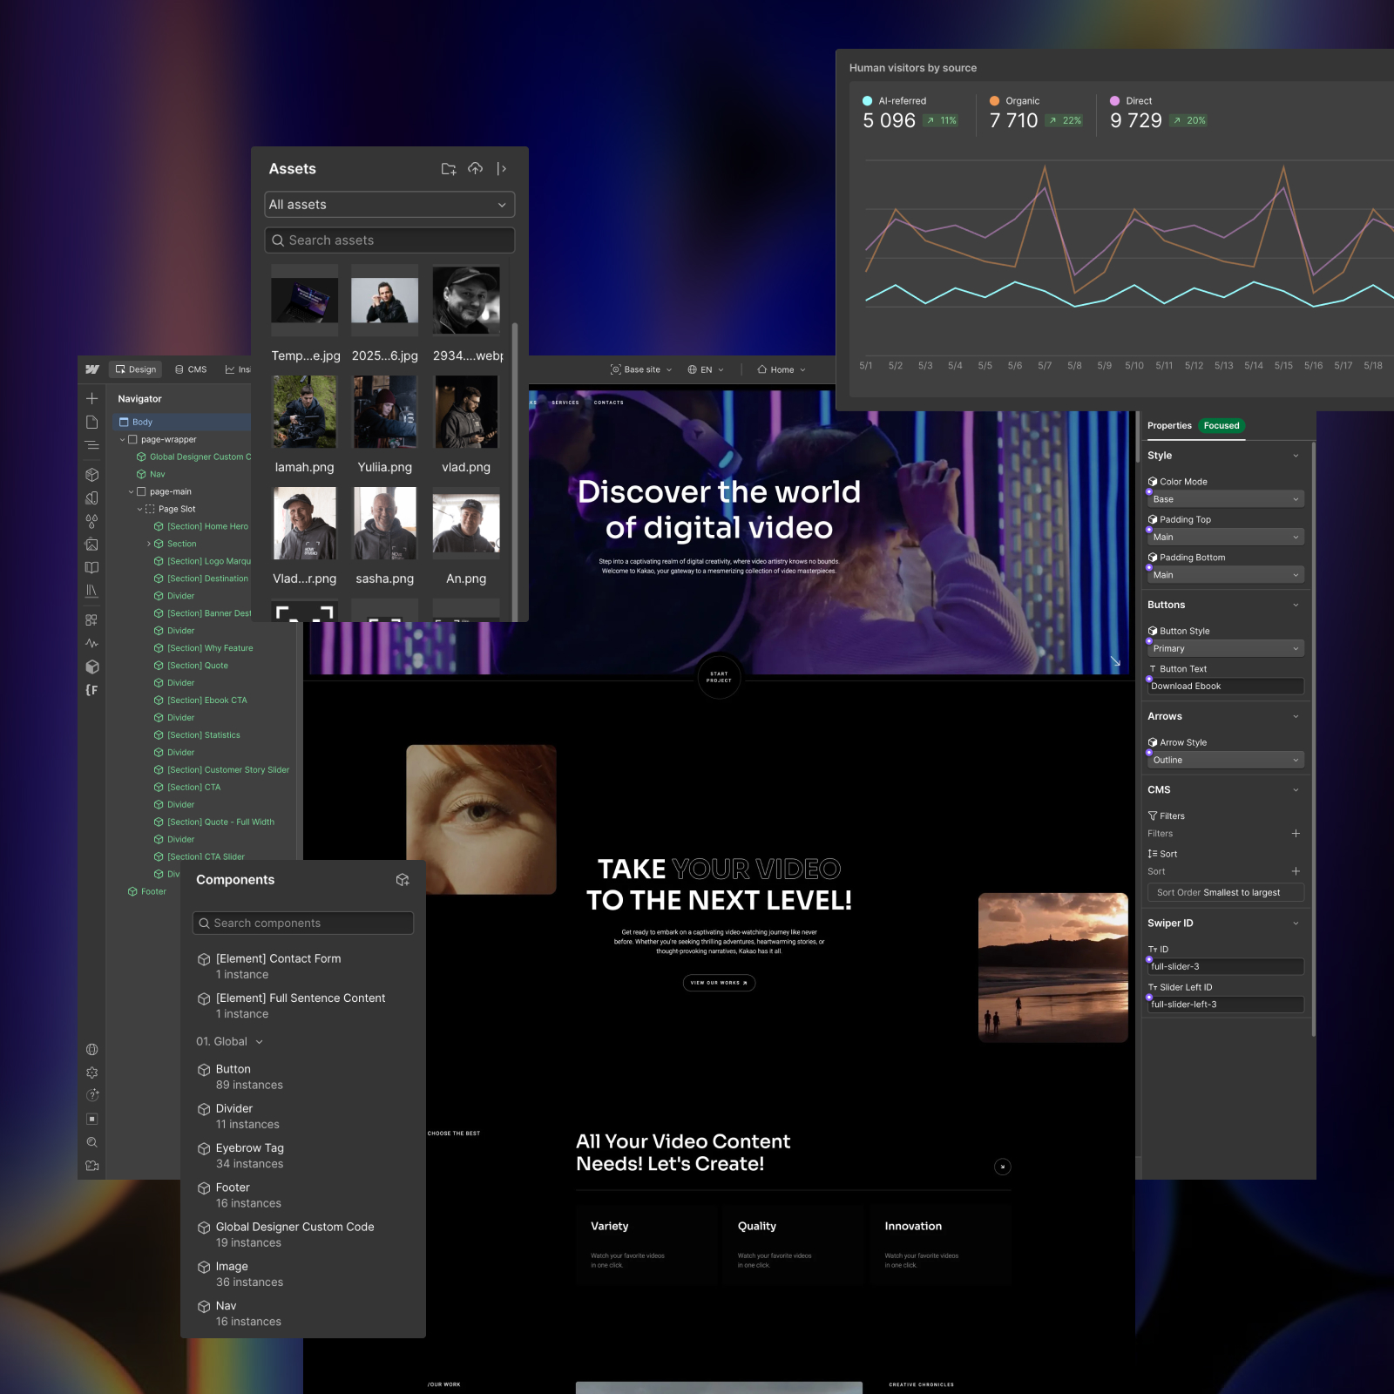Click the square icon above Audit
The height and width of the screenshot is (1394, 1394).
point(91,1119)
